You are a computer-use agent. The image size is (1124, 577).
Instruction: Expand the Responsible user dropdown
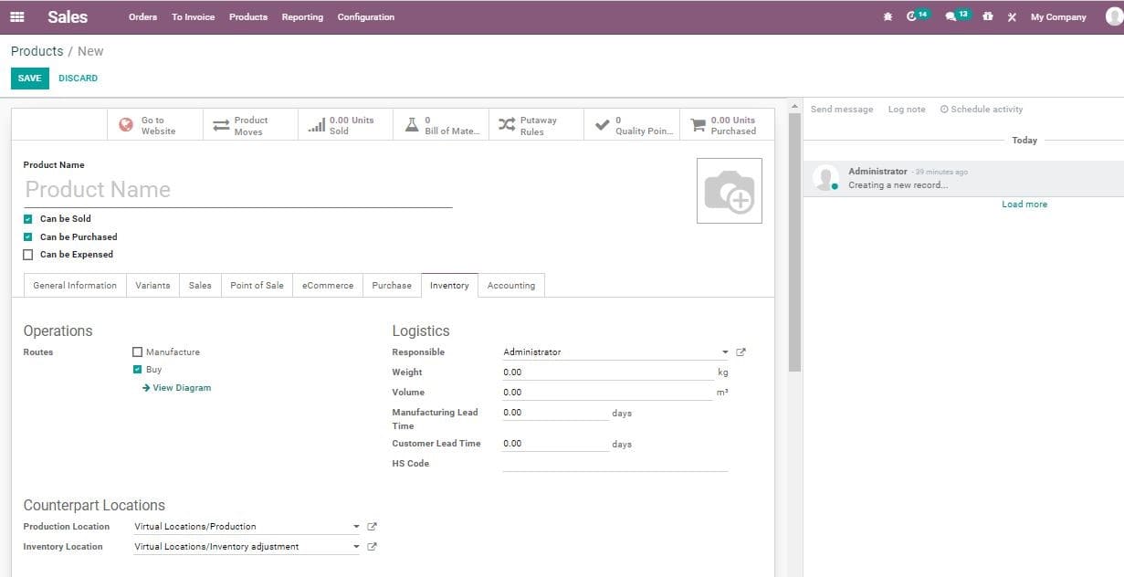click(x=724, y=351)
